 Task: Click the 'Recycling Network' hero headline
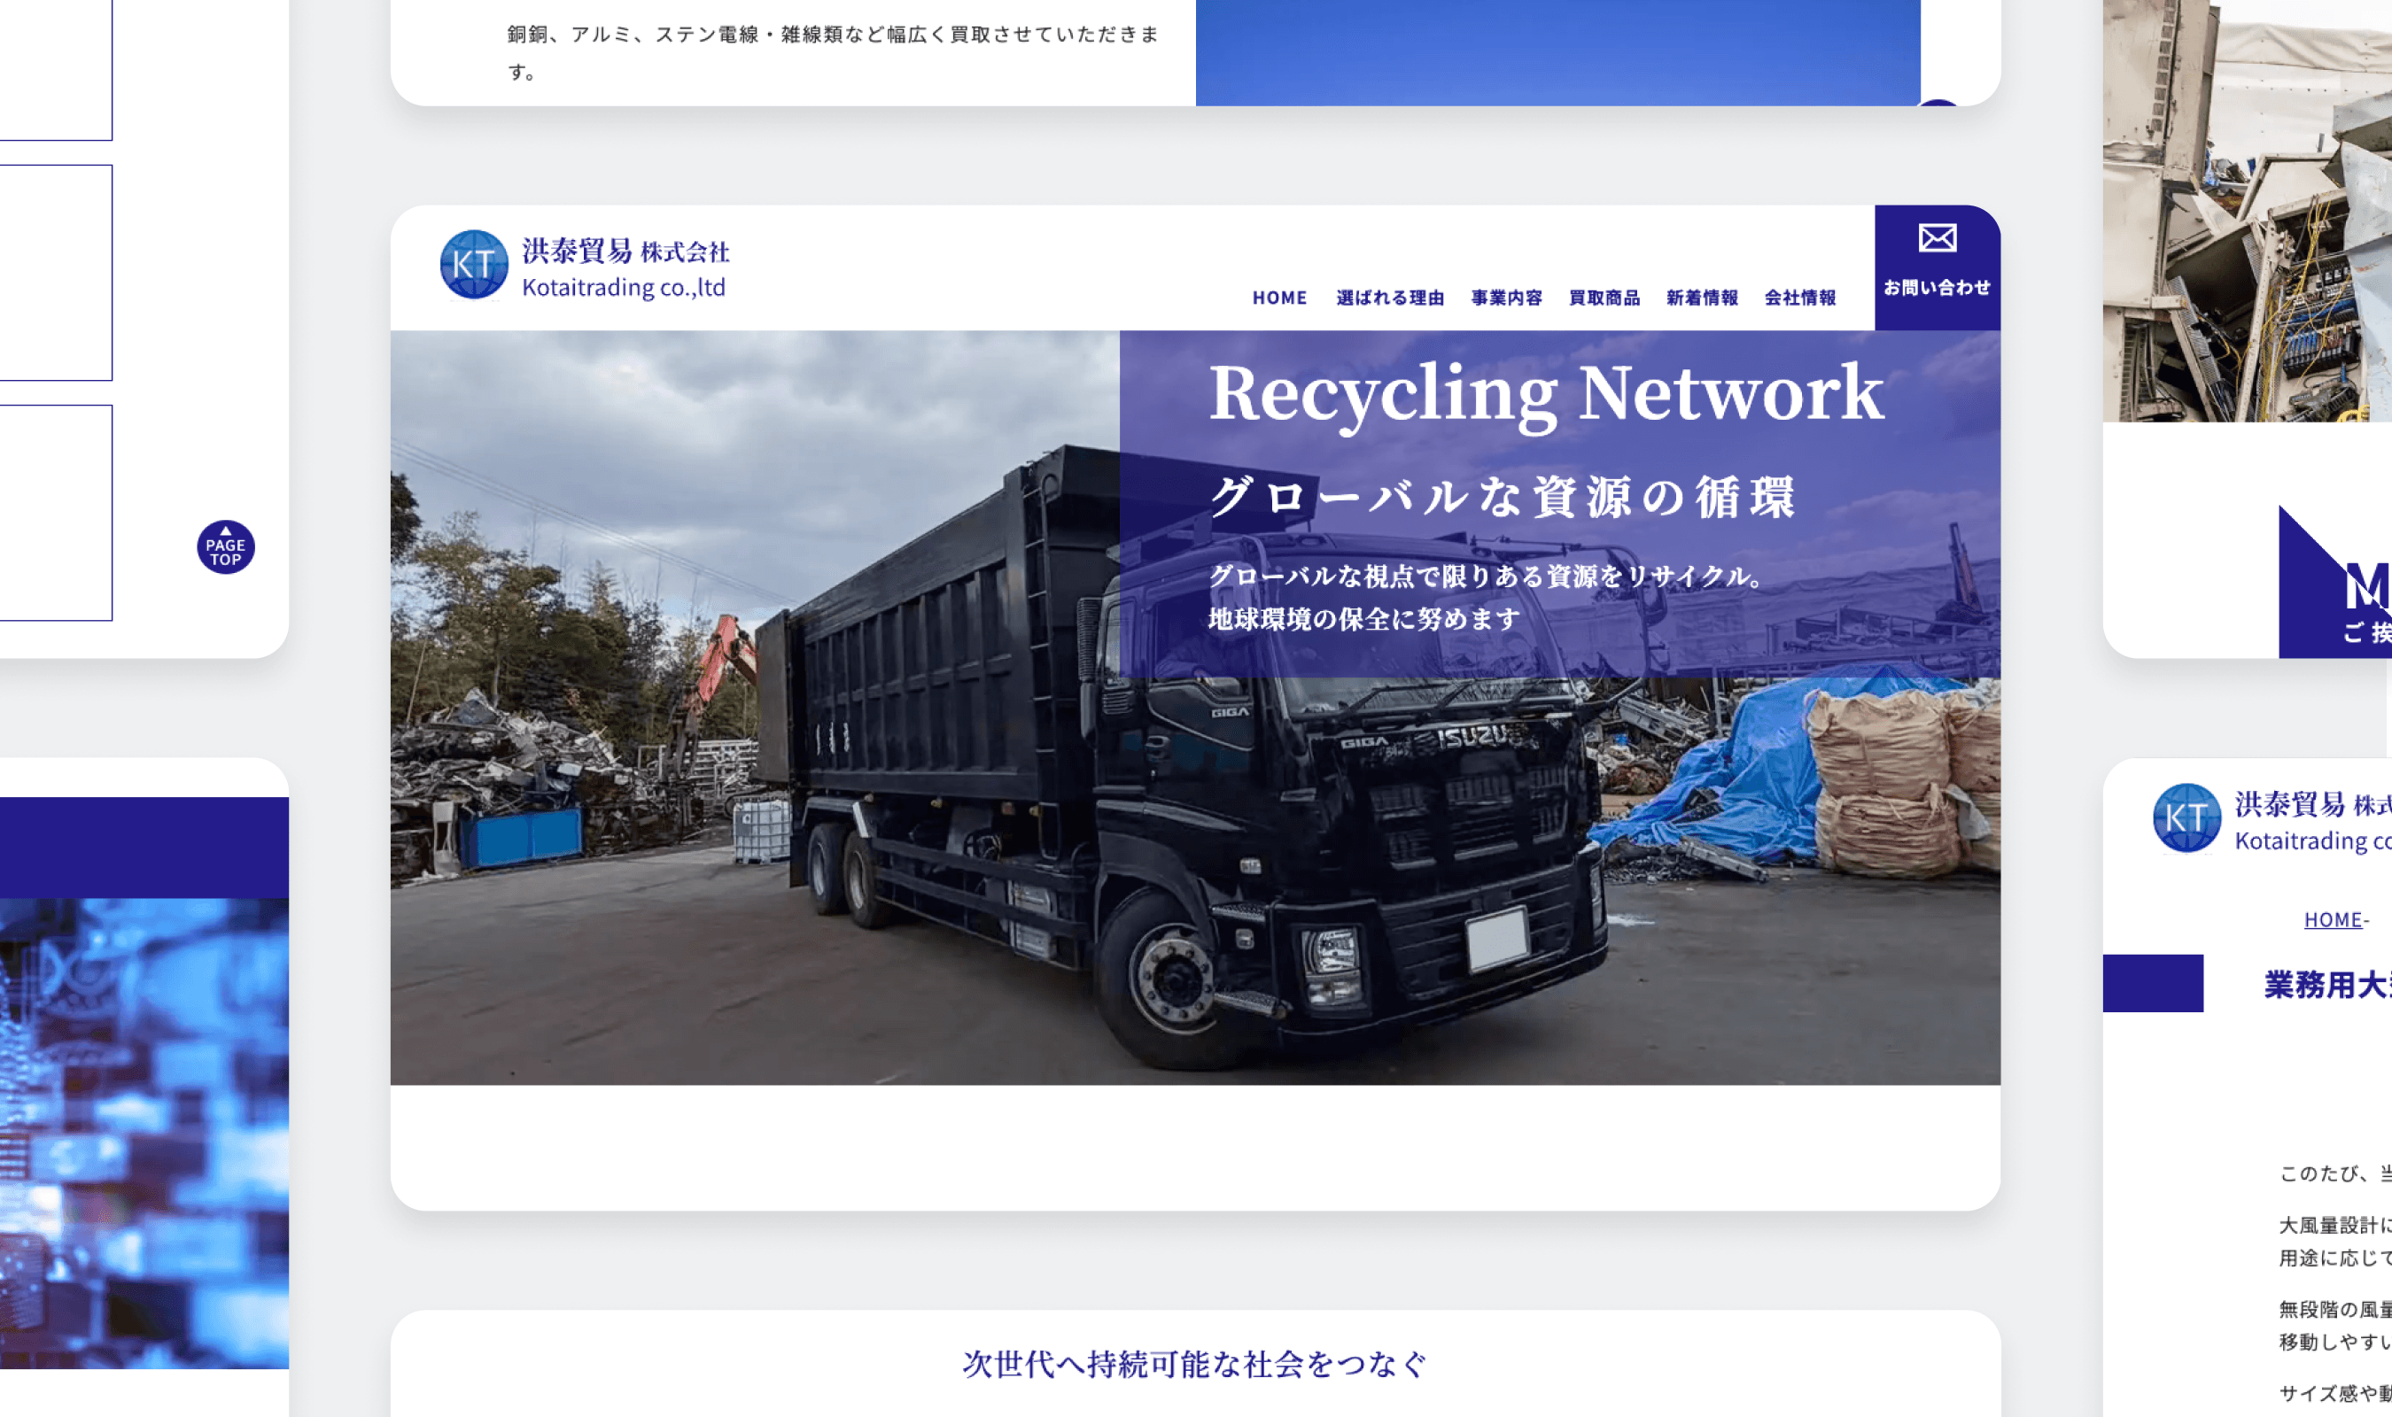pos(1542,393)
